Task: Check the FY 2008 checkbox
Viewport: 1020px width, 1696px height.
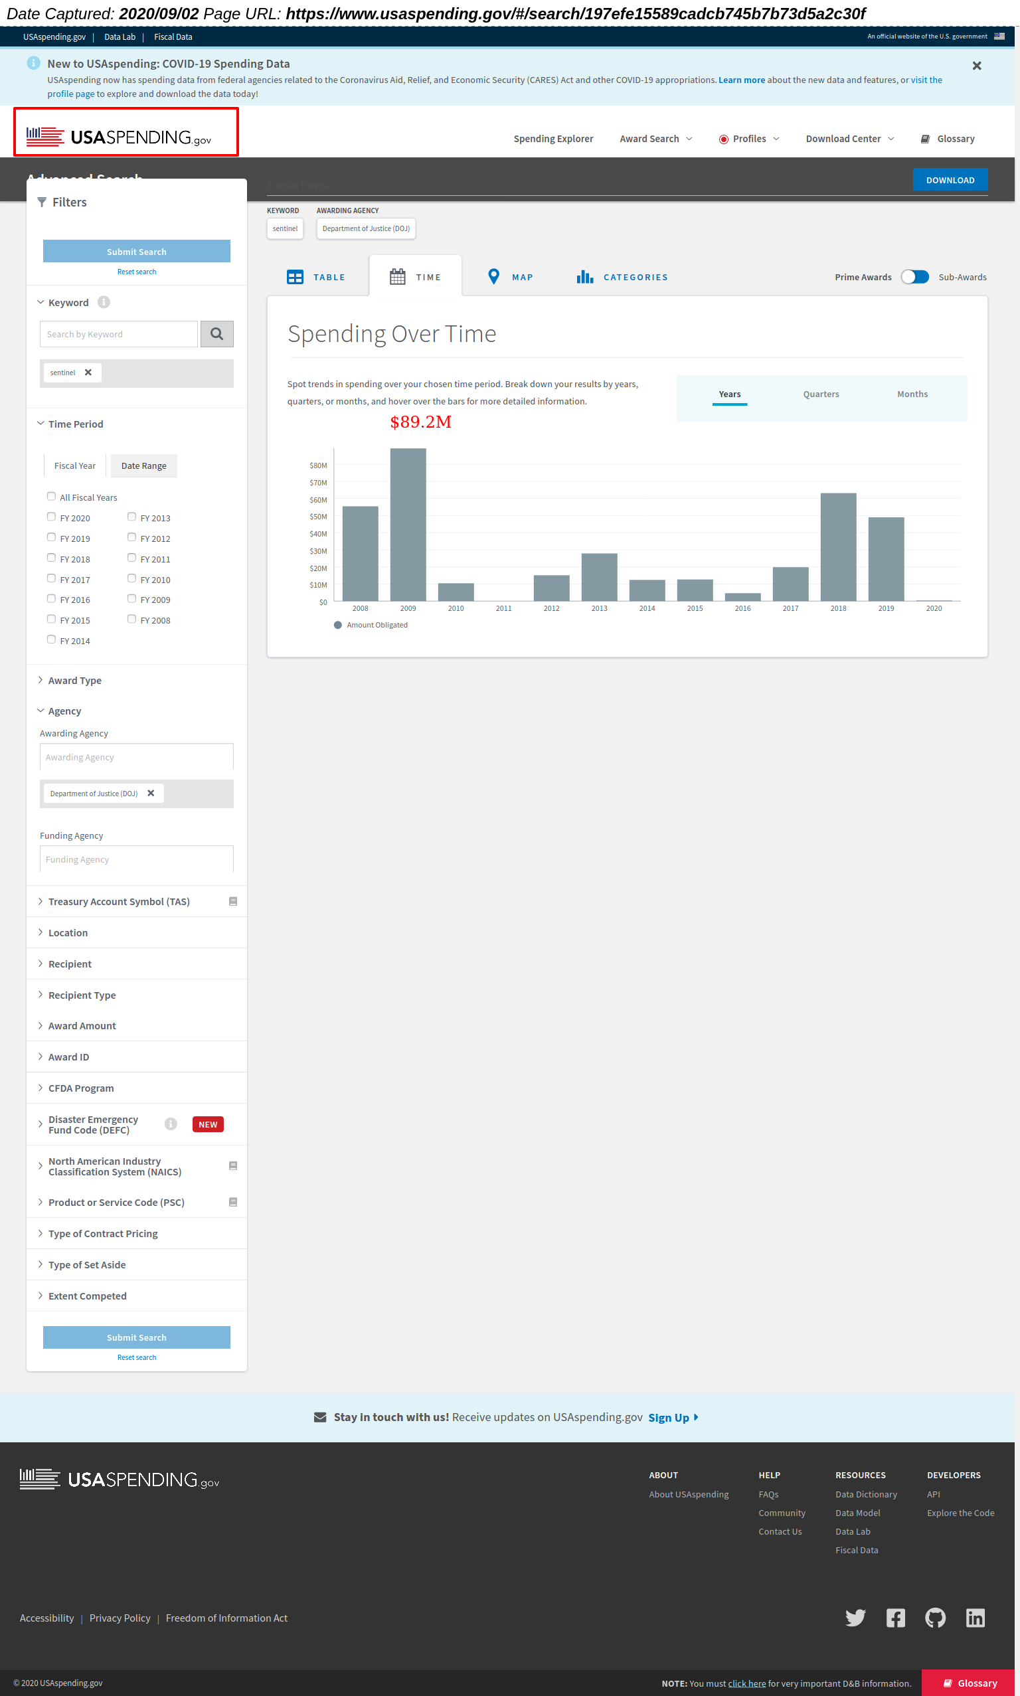Action: pyautogui.click(x=132, y=619)
